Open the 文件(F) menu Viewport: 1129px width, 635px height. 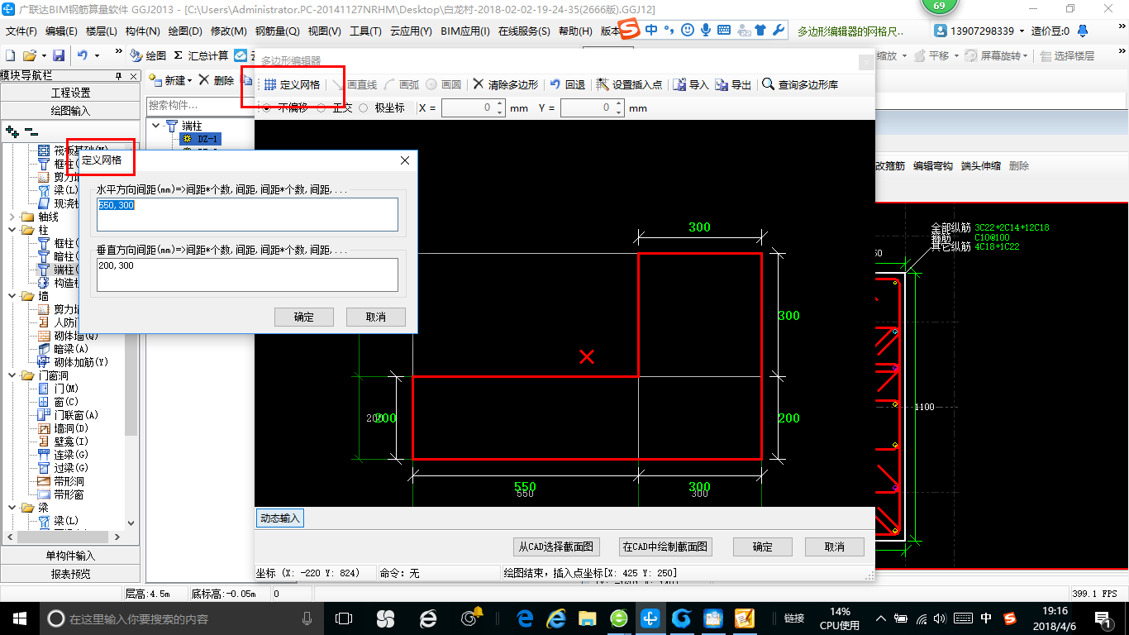21,31
